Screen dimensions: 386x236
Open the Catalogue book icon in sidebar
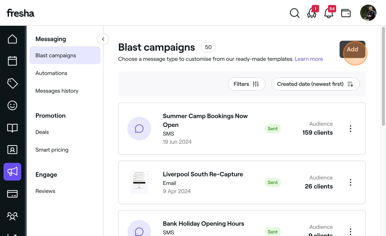[x=12, y=128]
